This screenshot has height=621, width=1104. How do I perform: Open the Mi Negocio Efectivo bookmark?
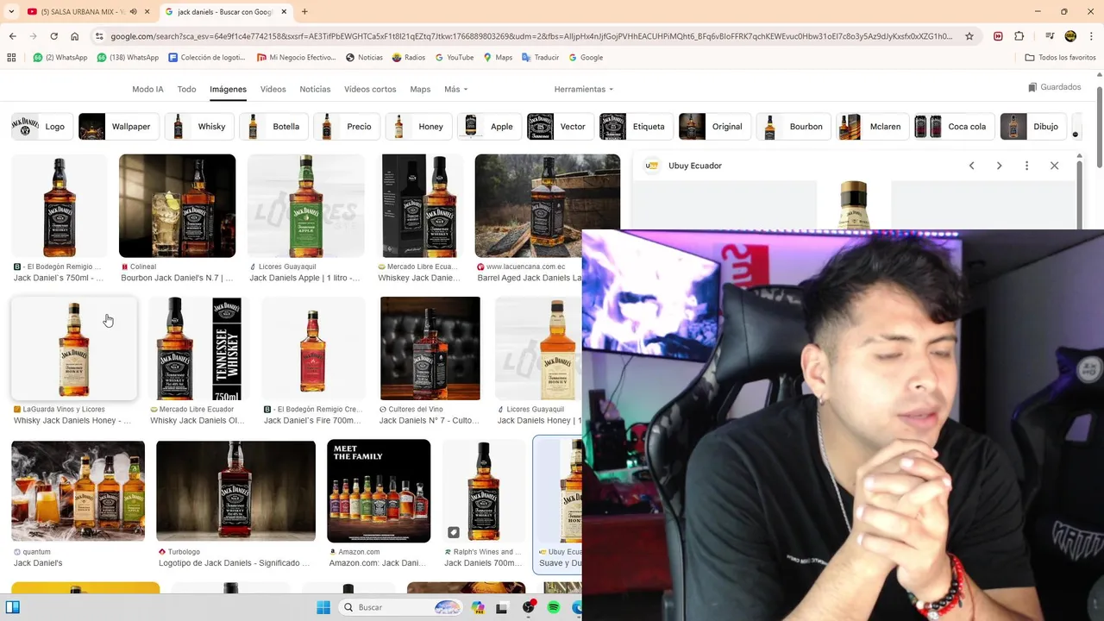(297, 58)
